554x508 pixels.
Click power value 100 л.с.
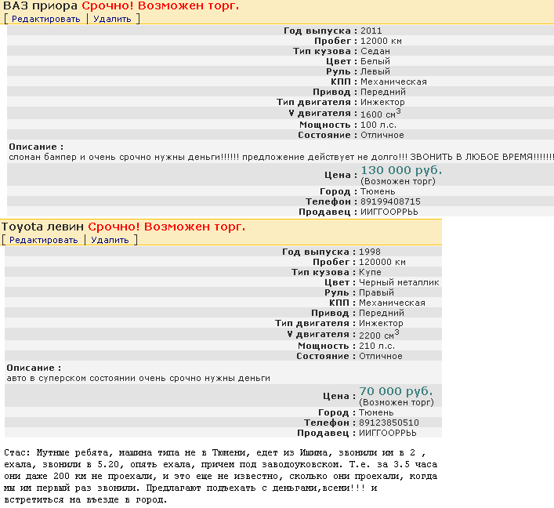click(x=378, y=125)
